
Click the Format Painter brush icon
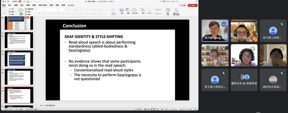(10, 14)
